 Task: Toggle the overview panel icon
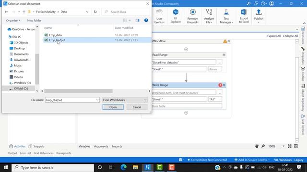pyautogui.click(x=296, y=146)
